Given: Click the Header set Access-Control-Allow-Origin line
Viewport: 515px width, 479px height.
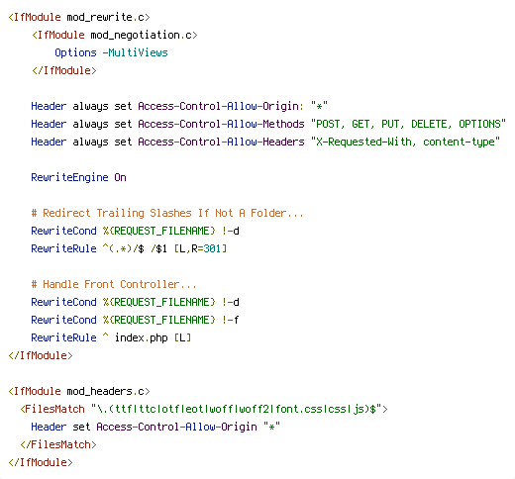Looking at the screenshot, I should point(155,427).
